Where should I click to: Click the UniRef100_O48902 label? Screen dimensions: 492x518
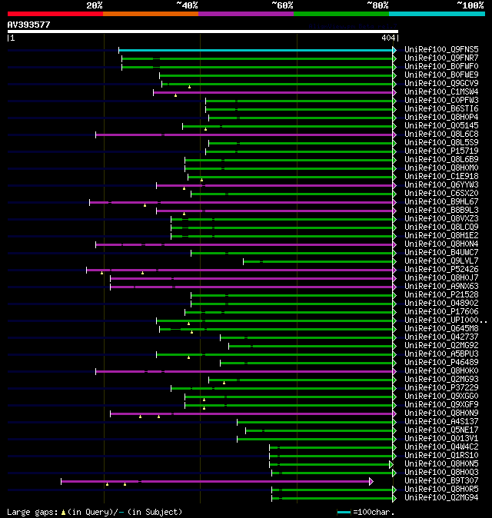(441, 304)
